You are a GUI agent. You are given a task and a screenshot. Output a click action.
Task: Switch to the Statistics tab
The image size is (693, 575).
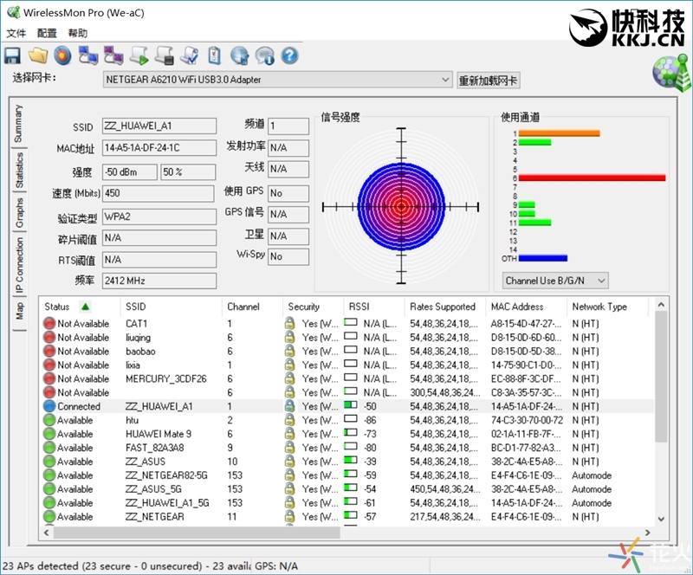pos(19,170)
